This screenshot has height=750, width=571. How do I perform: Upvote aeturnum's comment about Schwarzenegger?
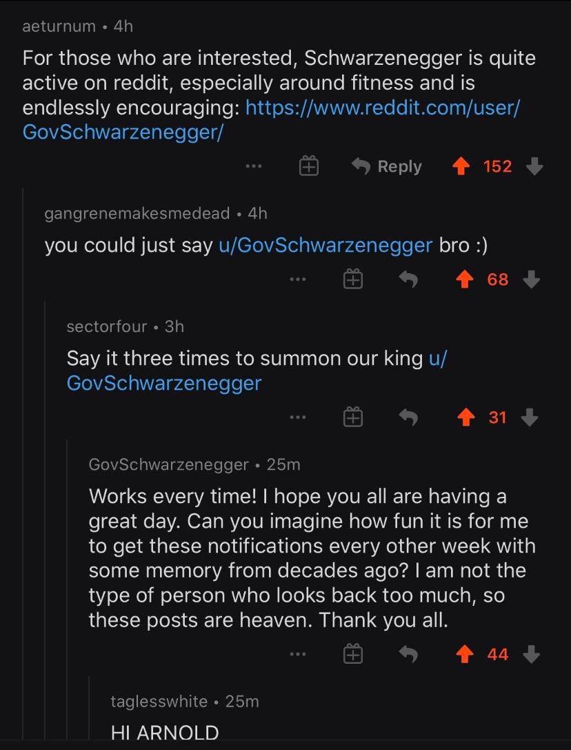point(461,166)
